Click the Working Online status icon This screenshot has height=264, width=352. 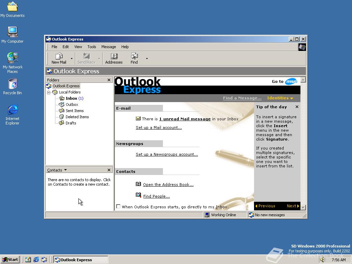[207, 215]
